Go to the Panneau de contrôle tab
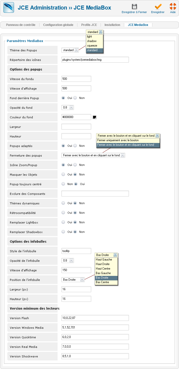The height and width of the screenshot is (369, 179). point(21,25)
